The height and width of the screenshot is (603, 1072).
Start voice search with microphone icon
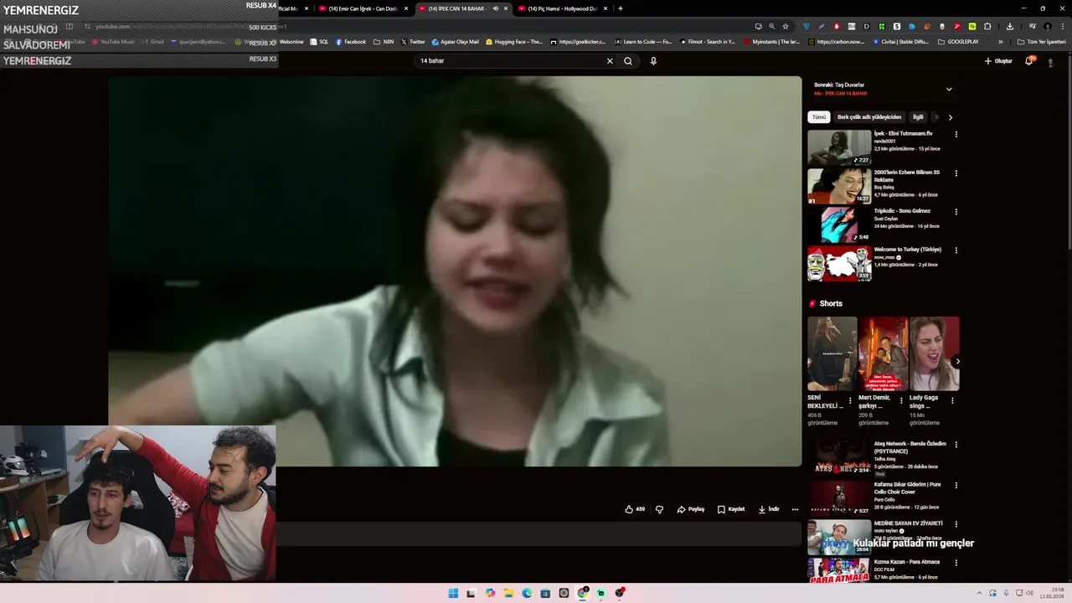click(653, 61)
